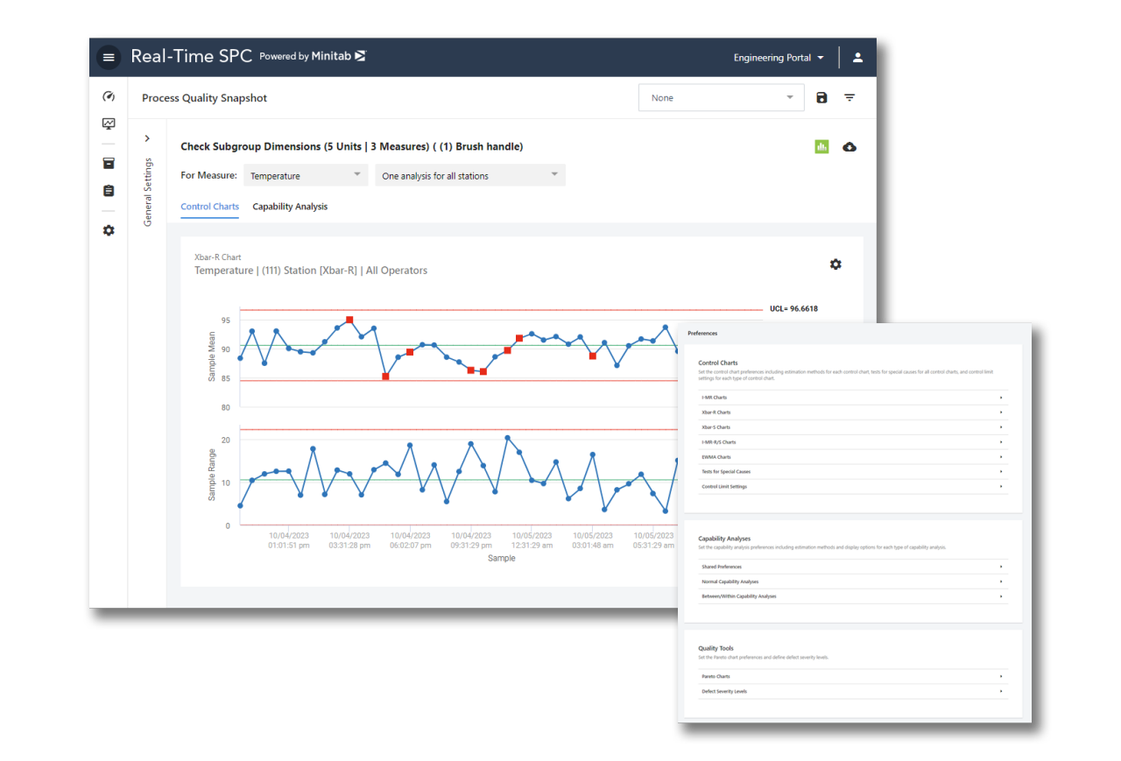1121x761 pixels.
Task: Click the archive box icon in the sidebar
Action: [108, 163]
